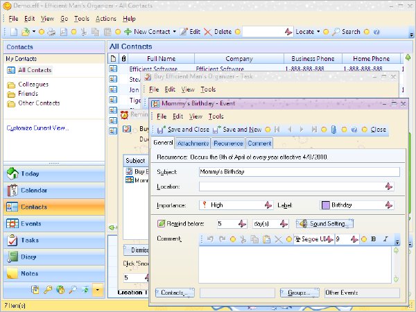Click the Birthday label purple color swatch
Screen dimensions: 416x312
pos(325,205)
